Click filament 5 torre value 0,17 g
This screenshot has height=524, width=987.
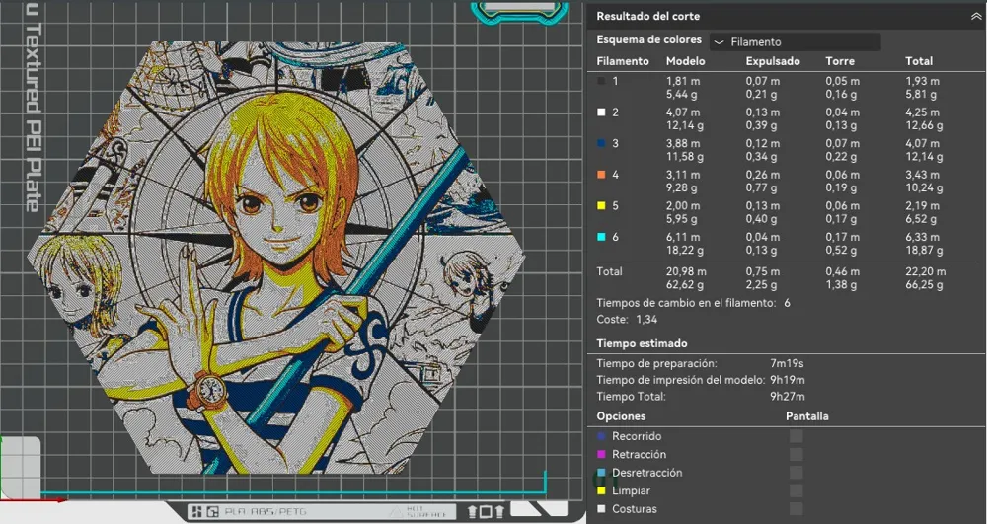pyautogui.click(x=842, y=219)
